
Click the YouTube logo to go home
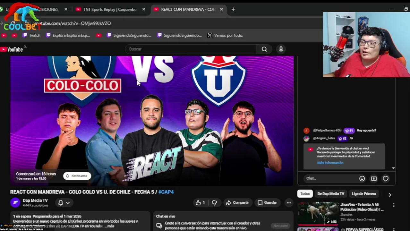[x=12, y=49]
